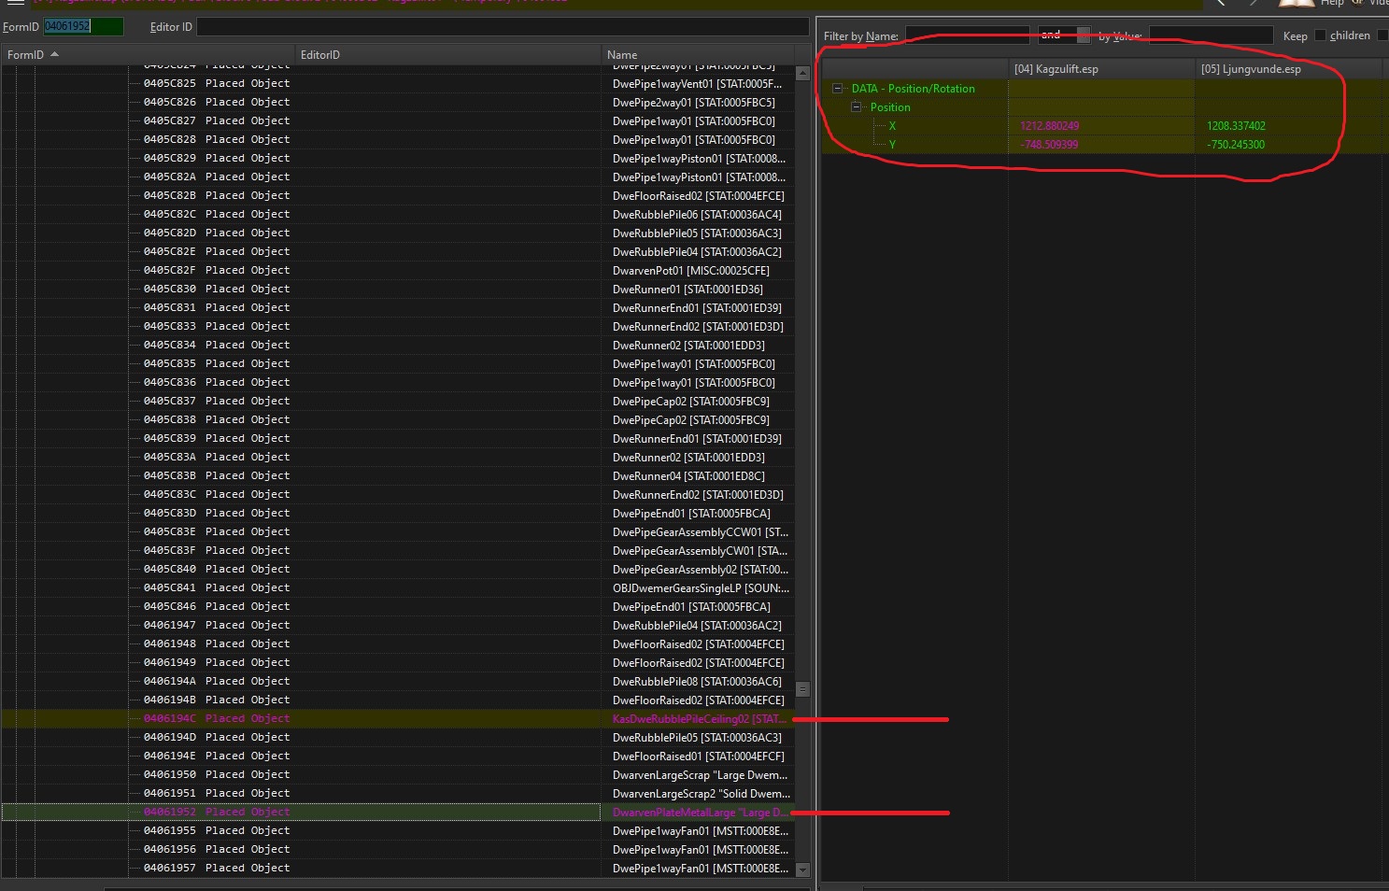
Task: Select placed object record 0406194D
Action: (399, 737)
